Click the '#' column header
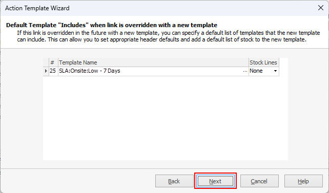Screen dimensions: 329x193 [53, 62]
